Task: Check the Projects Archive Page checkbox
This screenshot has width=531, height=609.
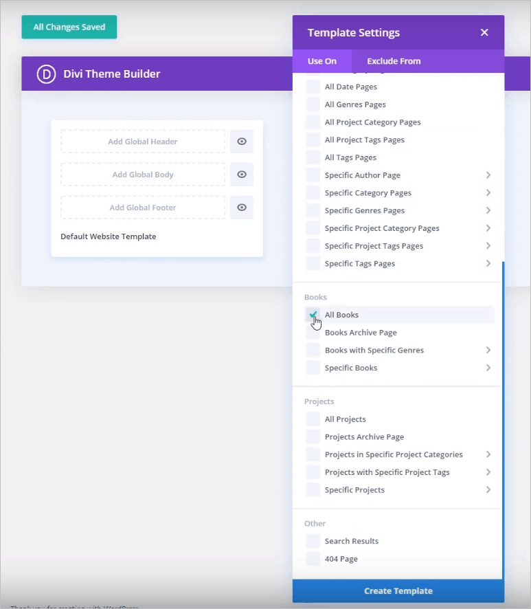Action: (x=313, y=437)
